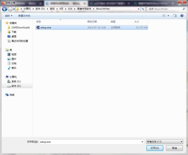Click the 取消 button
The height and width of the screenshot is (155, 188).
(175, 148)
